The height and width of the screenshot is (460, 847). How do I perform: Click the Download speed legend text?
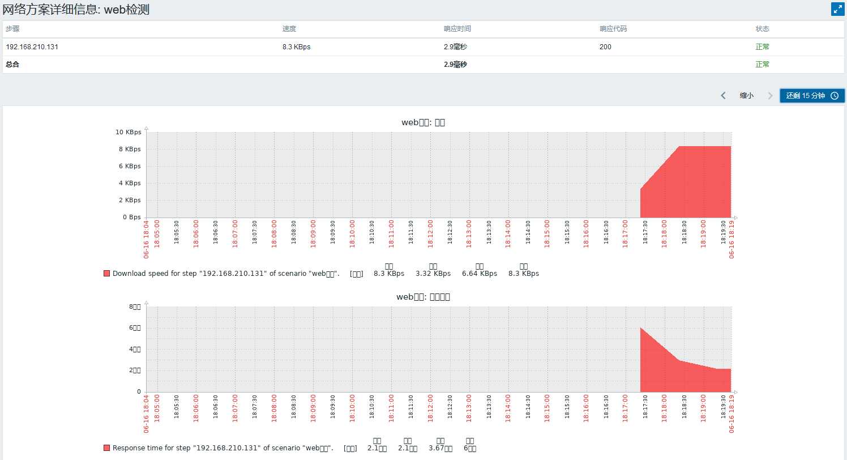click(x=226, y=274)
